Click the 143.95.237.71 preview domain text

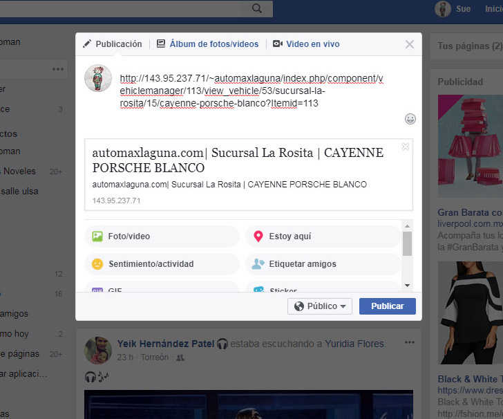(116, 201)
